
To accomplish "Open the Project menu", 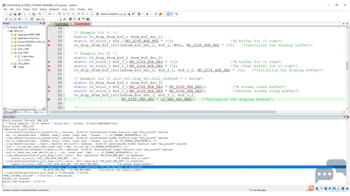I will pyautogui.click(x=27, y=9).
